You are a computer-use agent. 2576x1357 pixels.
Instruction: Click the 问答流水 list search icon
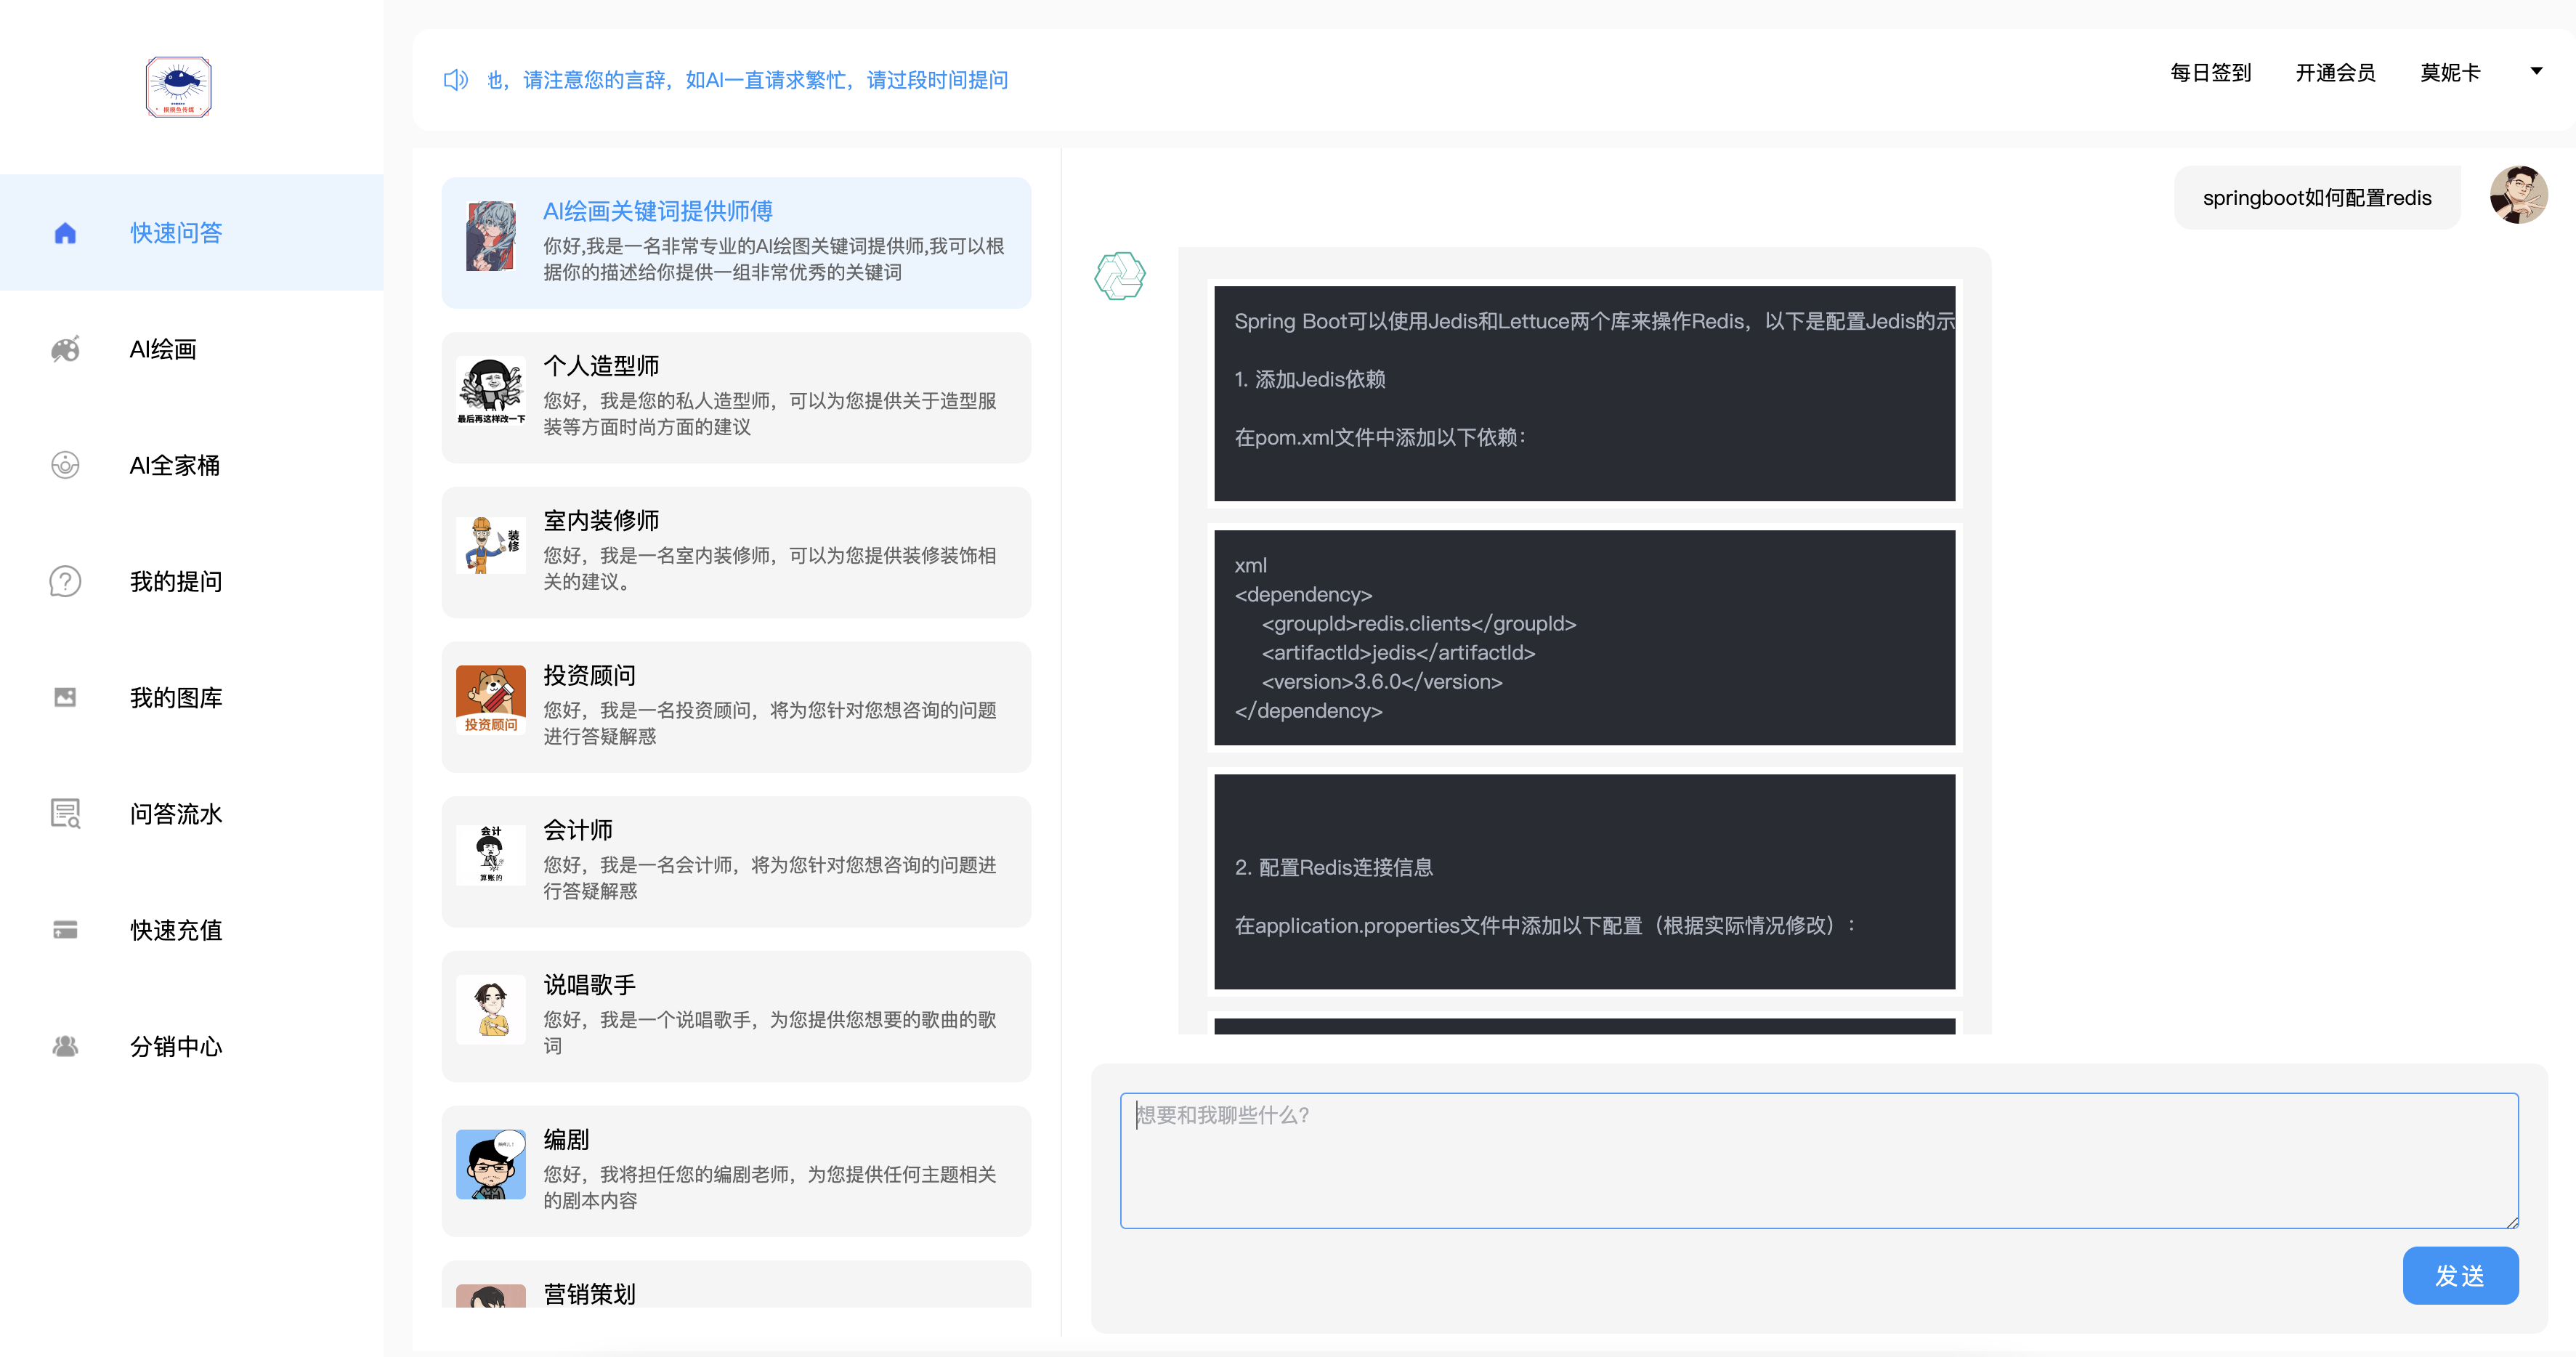[x=65, y=813]
